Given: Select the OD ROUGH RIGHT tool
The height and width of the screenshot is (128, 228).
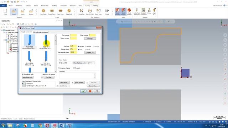Looking at the screenshot, I should [x=30, y=42].
